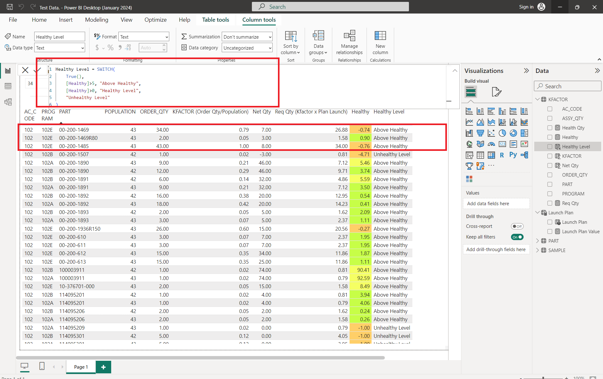Select the Pie chart visual
The image size is (603, 379).
click(x=502, y=133)
